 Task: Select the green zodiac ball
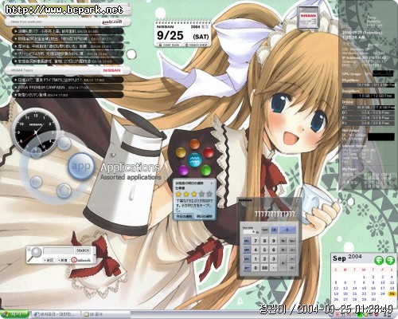[x=205, y=170]
